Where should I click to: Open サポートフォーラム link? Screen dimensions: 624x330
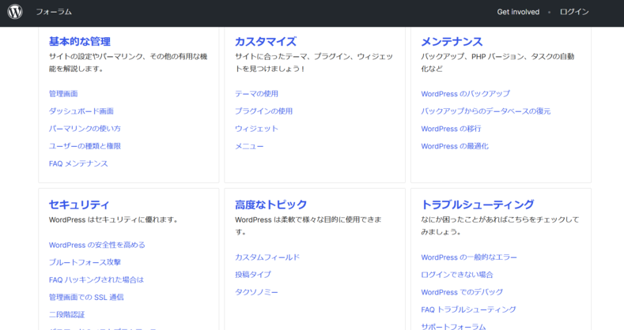(453, 326)
